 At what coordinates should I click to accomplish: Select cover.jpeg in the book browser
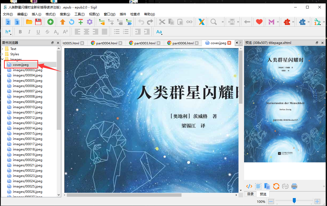click(21, 65)
